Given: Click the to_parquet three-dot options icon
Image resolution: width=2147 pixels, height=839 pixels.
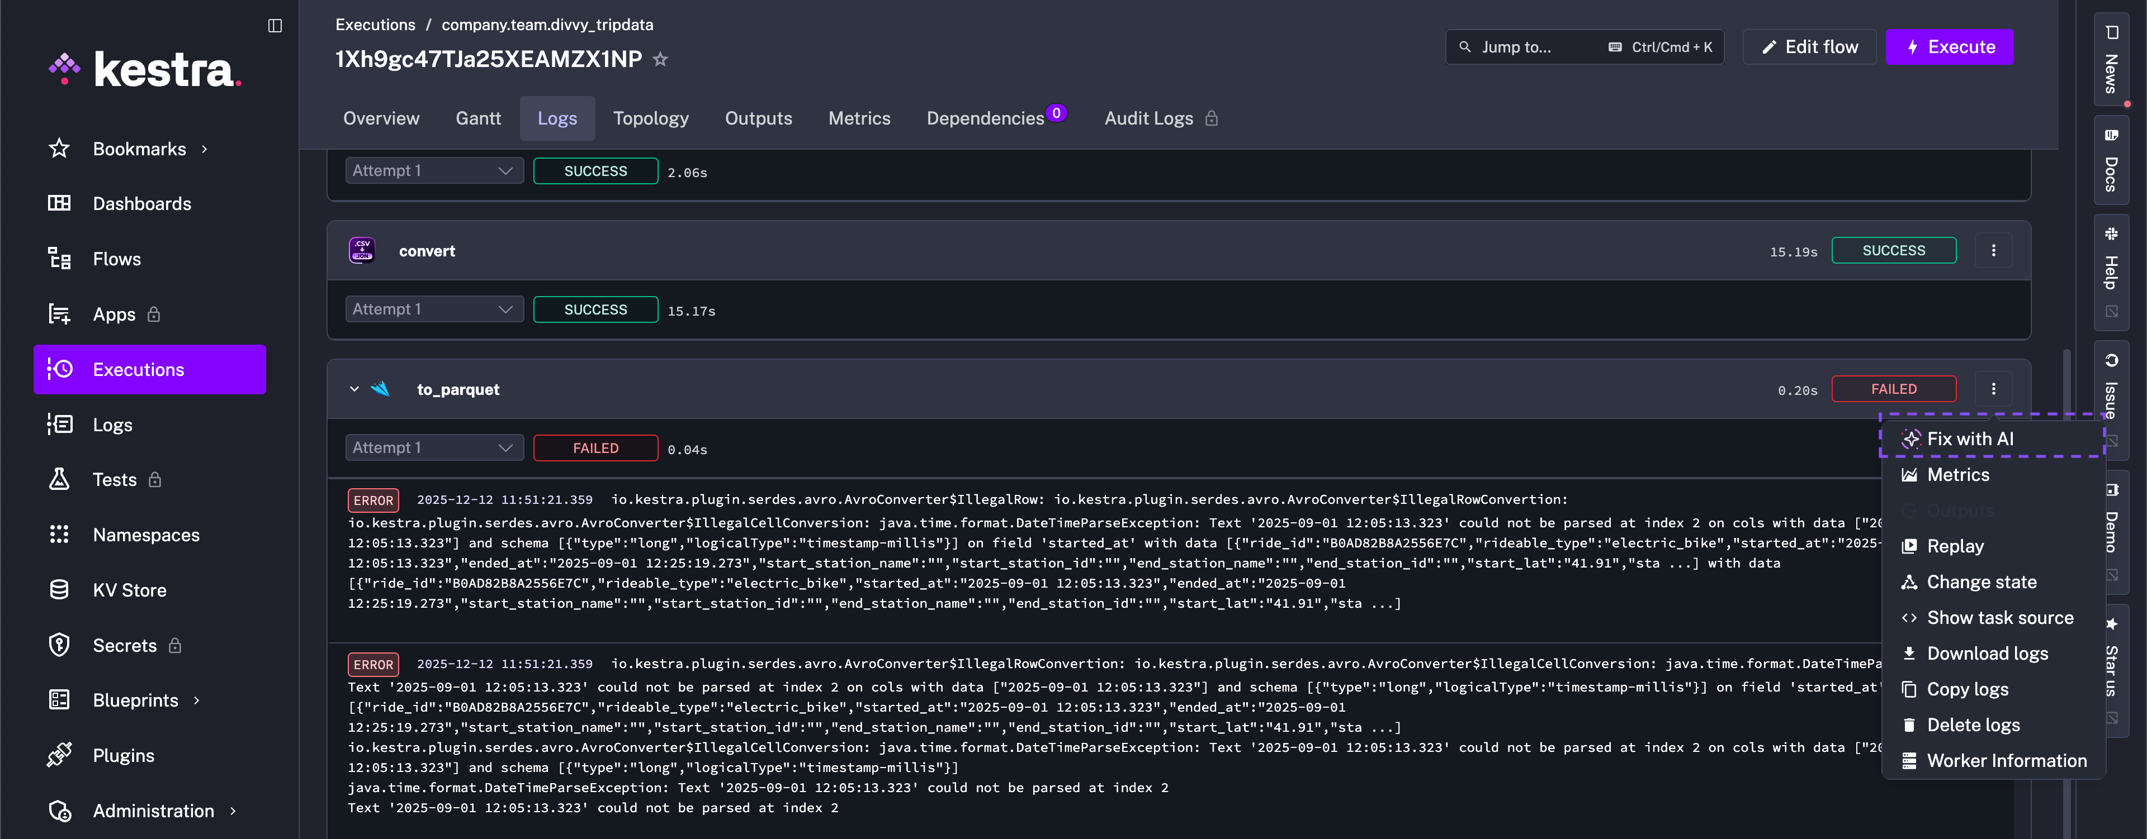Looking at the screenshot, I should (x=1993, y=389).
